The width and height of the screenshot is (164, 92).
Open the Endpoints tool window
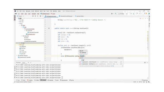tap(50, 80)
